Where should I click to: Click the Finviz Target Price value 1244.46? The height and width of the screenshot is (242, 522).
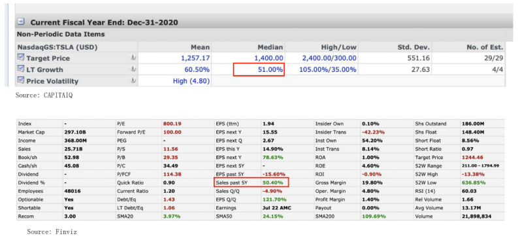pyautogui.click(x=473, y=158)
